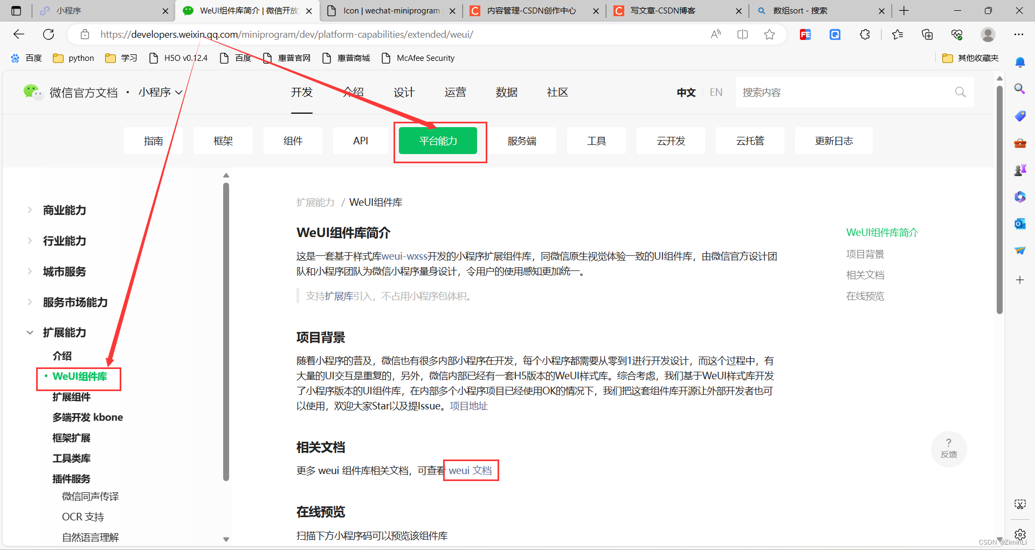The image size is (1035, 550).
Task: Open the 云开发 category button
Action: (671, 141)
